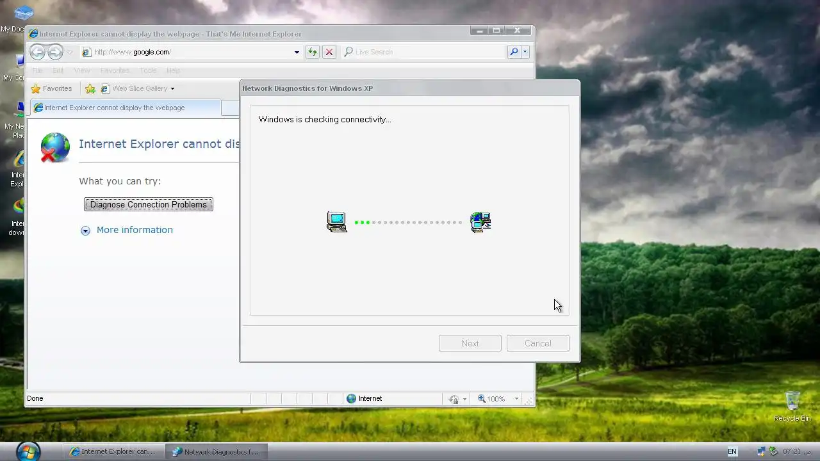Open the Favorites star button on the toolbar
Screen dimensions: 820x461
tap(51, 88)
